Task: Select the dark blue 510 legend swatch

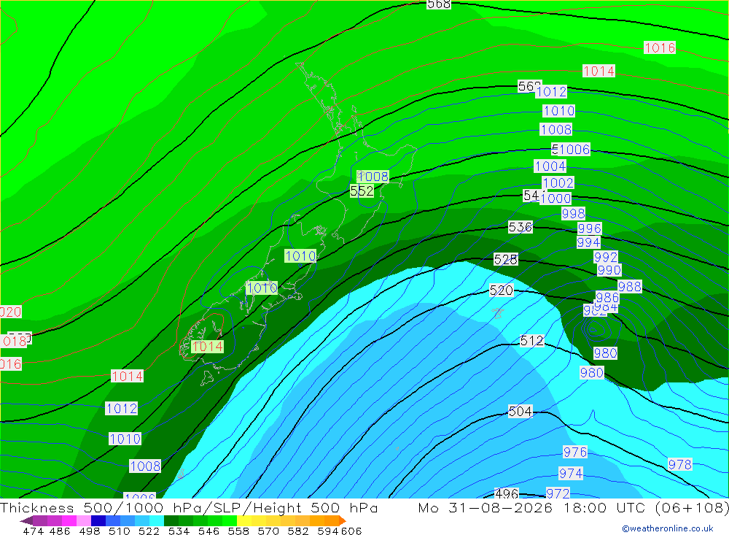Action: pos(98,520)
